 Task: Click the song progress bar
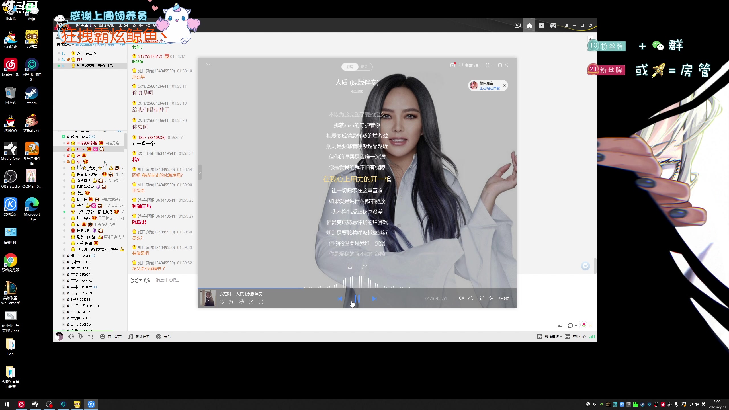(357, 288)
